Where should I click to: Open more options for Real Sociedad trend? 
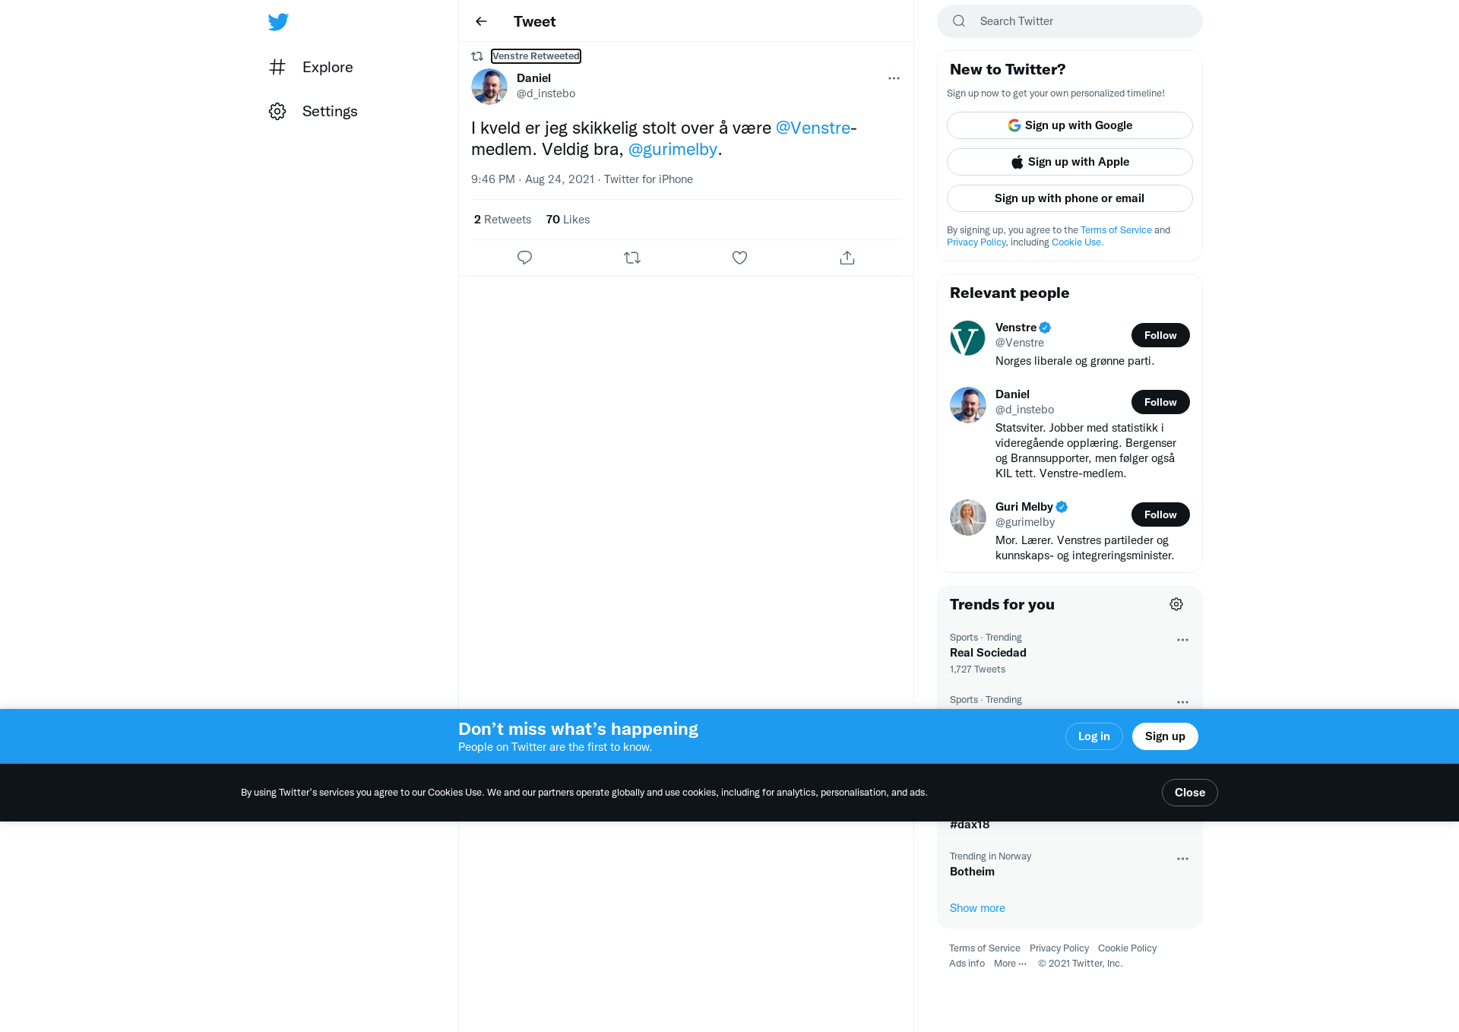[x=1182, y=640]
